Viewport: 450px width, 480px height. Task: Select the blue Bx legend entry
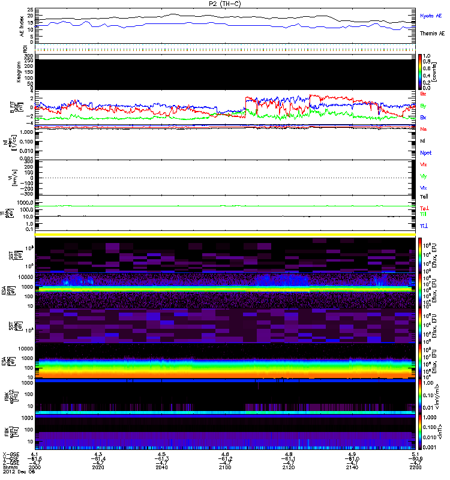pyautogui.click(x=423, y=118)
